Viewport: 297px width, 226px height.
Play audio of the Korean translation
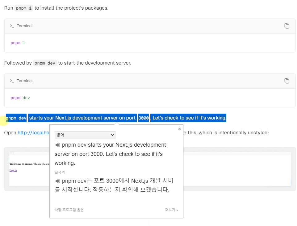coord(58,181)
